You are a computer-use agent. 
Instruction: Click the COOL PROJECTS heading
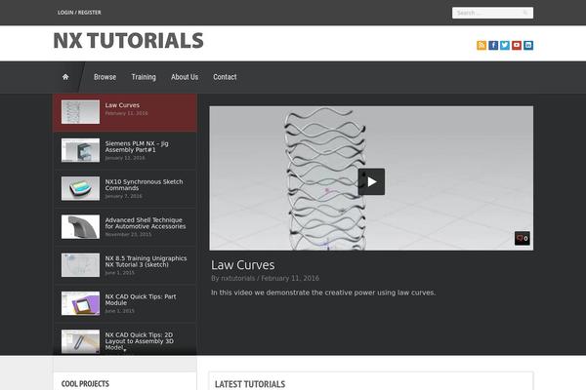(x=85, y=383)
